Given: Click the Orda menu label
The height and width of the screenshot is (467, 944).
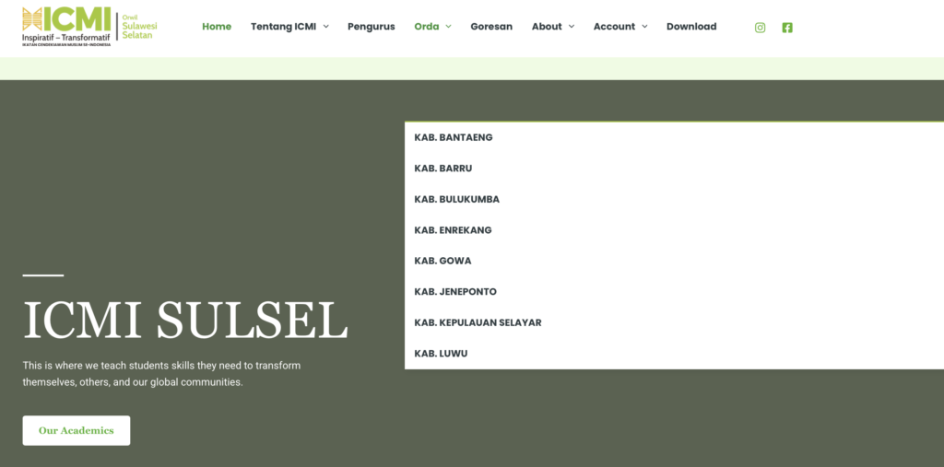Looking at the screenshot, I should [x=426, y=27].
